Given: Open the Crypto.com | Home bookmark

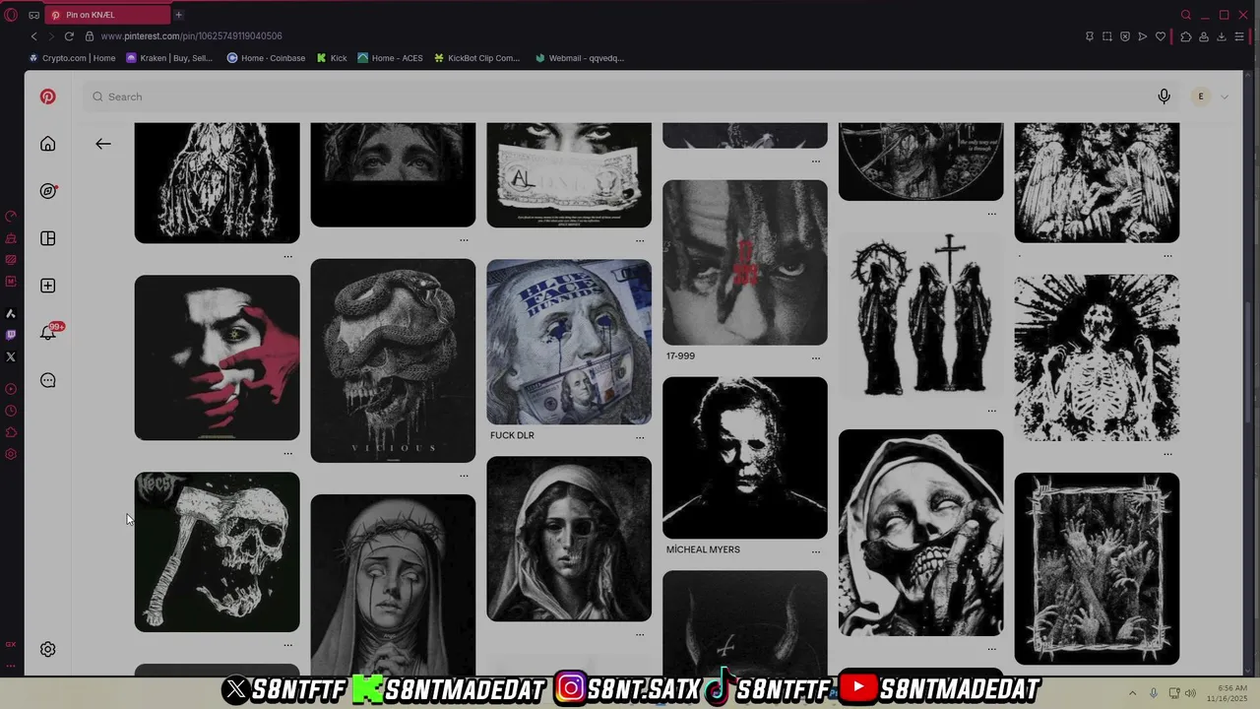Looking at the screenshot, I should 72,58.
